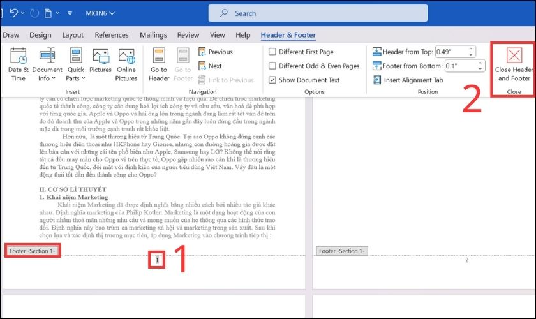Open the Draw ribbon tab

[x=11, y=35]
